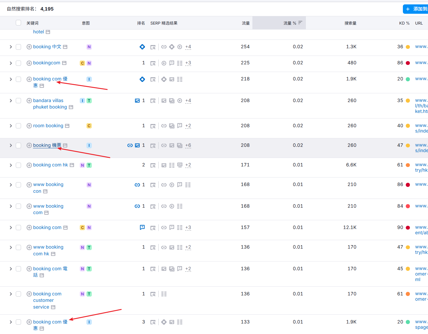Viewport: 428px width, 334px height.
Task: Click the add icon beside 'room booking' keyword
Action: pos(29,126)
